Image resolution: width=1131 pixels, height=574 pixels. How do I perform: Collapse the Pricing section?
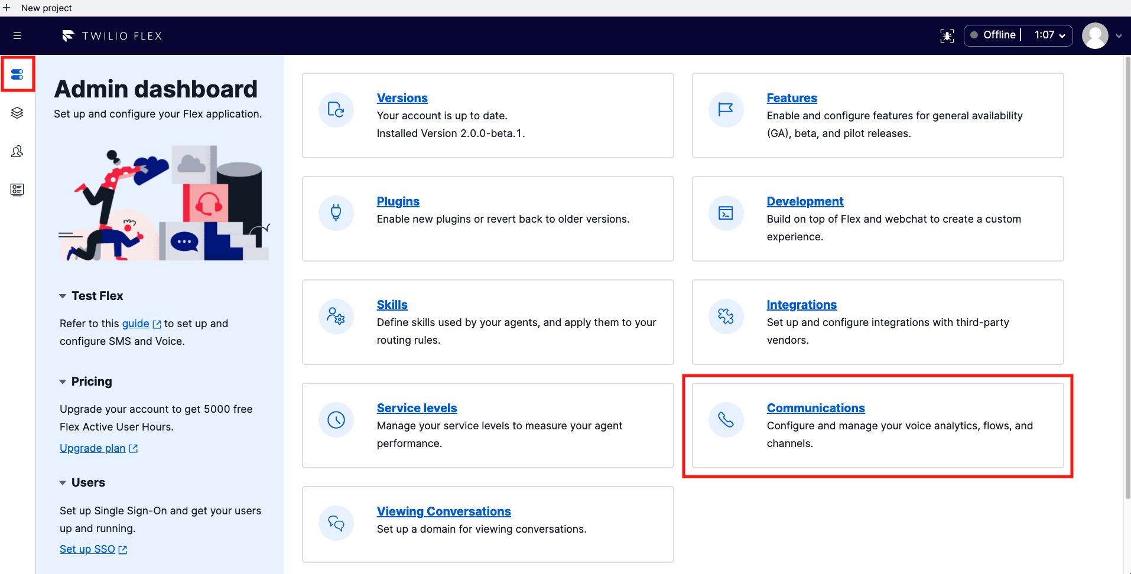click(63, 382)
